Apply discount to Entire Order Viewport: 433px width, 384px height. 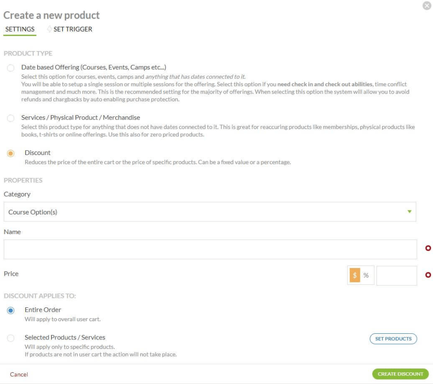click(x=11, y=310)
